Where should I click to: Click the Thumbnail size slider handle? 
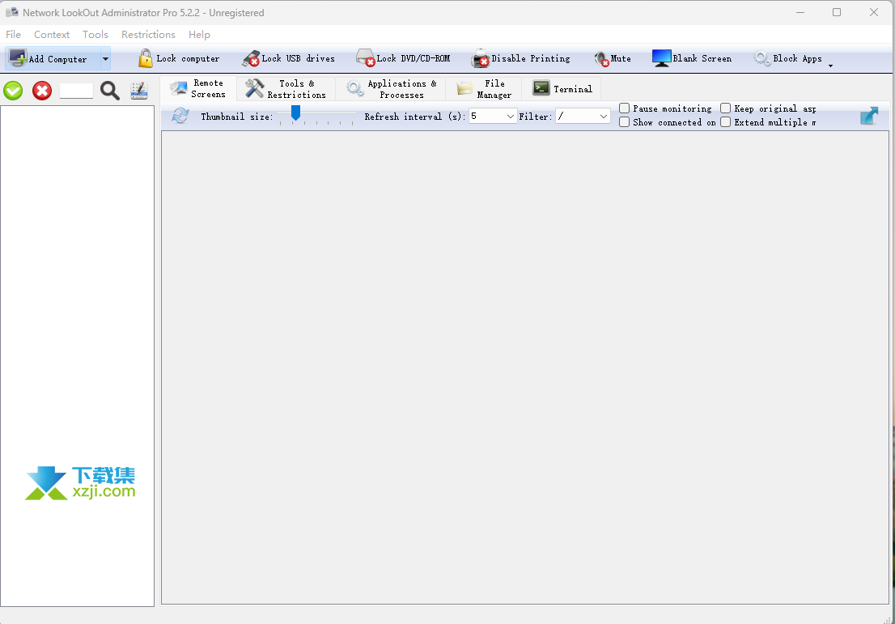(x=295, y=112)
